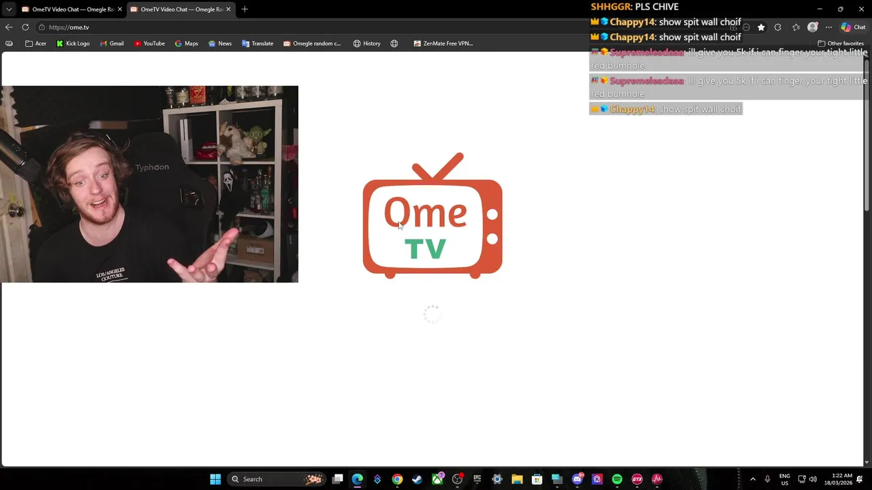The image size is (872, 490).
Task: Open Spotify from the taskbar
Action: (x=617, y=479)
